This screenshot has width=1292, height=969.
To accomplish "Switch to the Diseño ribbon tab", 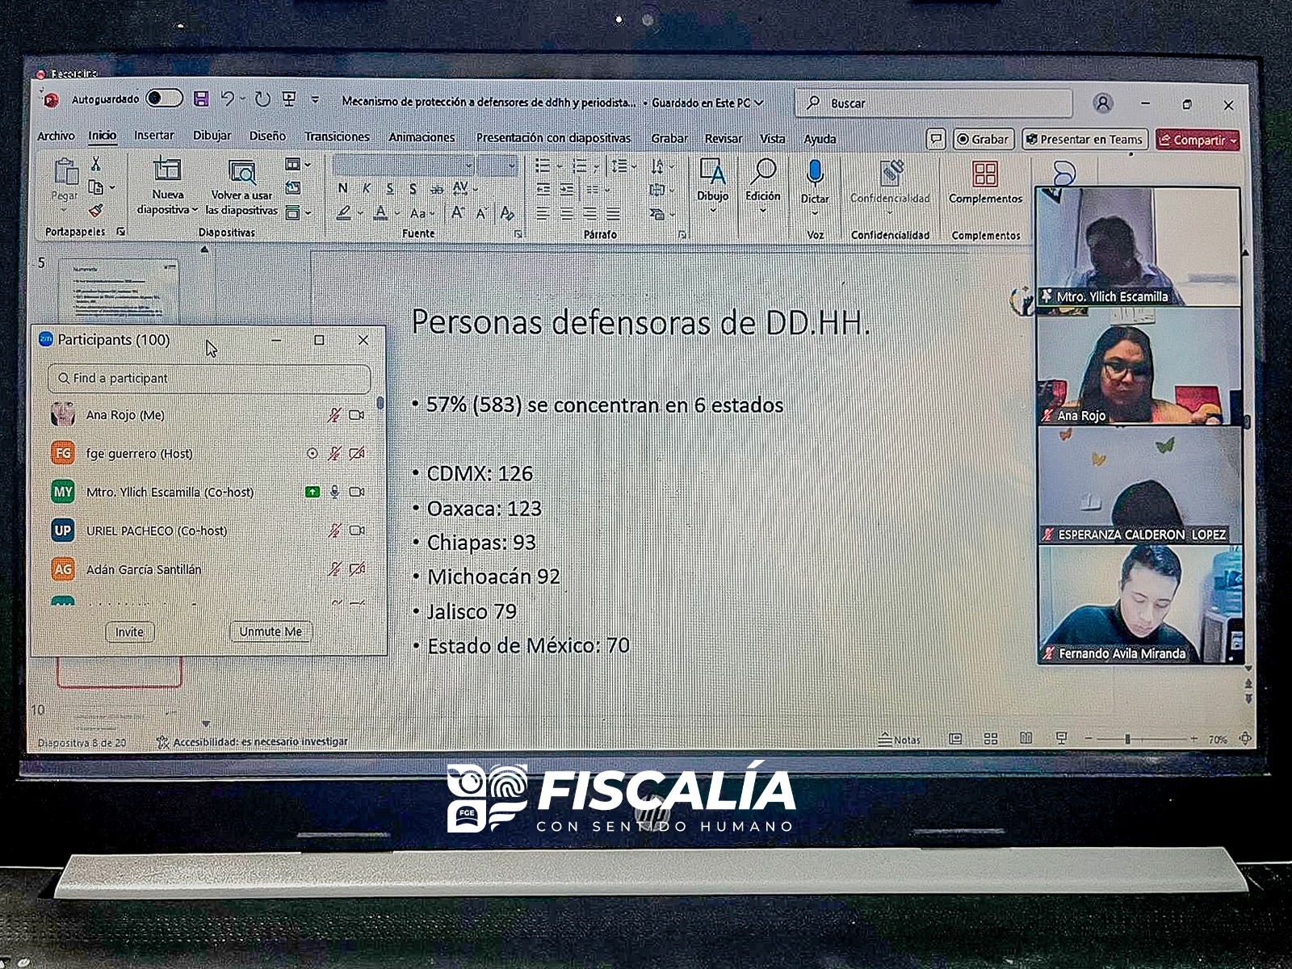I will click(267, 136).
